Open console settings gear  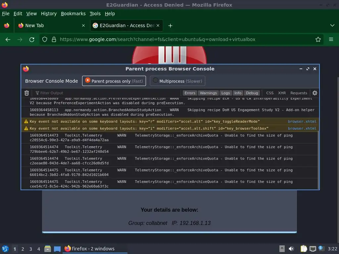coord(315,93)
